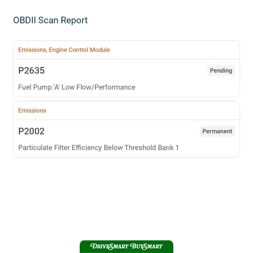Click Emissions in the first card header
Viewport: 253px width, 253px height.
(32, 50)
